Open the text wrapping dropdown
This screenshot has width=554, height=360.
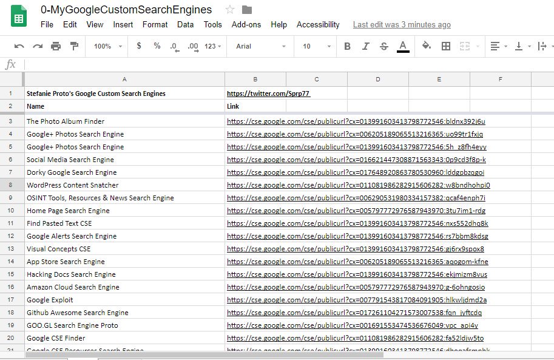545,46
